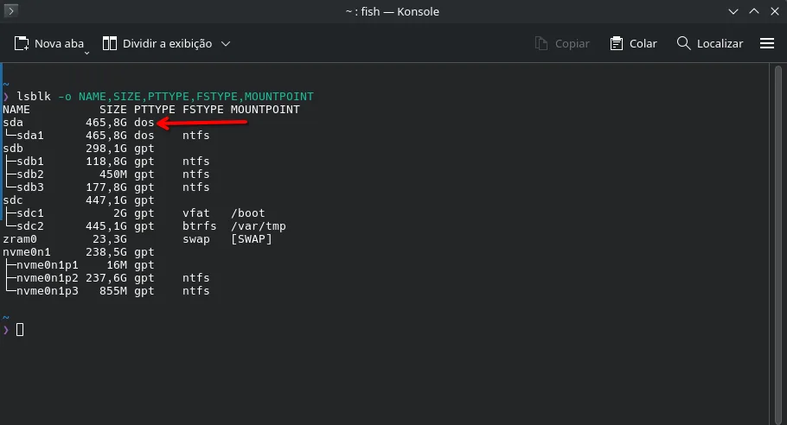Click the sda disk row in output
The image size is (787, 425).
point(79,123)
